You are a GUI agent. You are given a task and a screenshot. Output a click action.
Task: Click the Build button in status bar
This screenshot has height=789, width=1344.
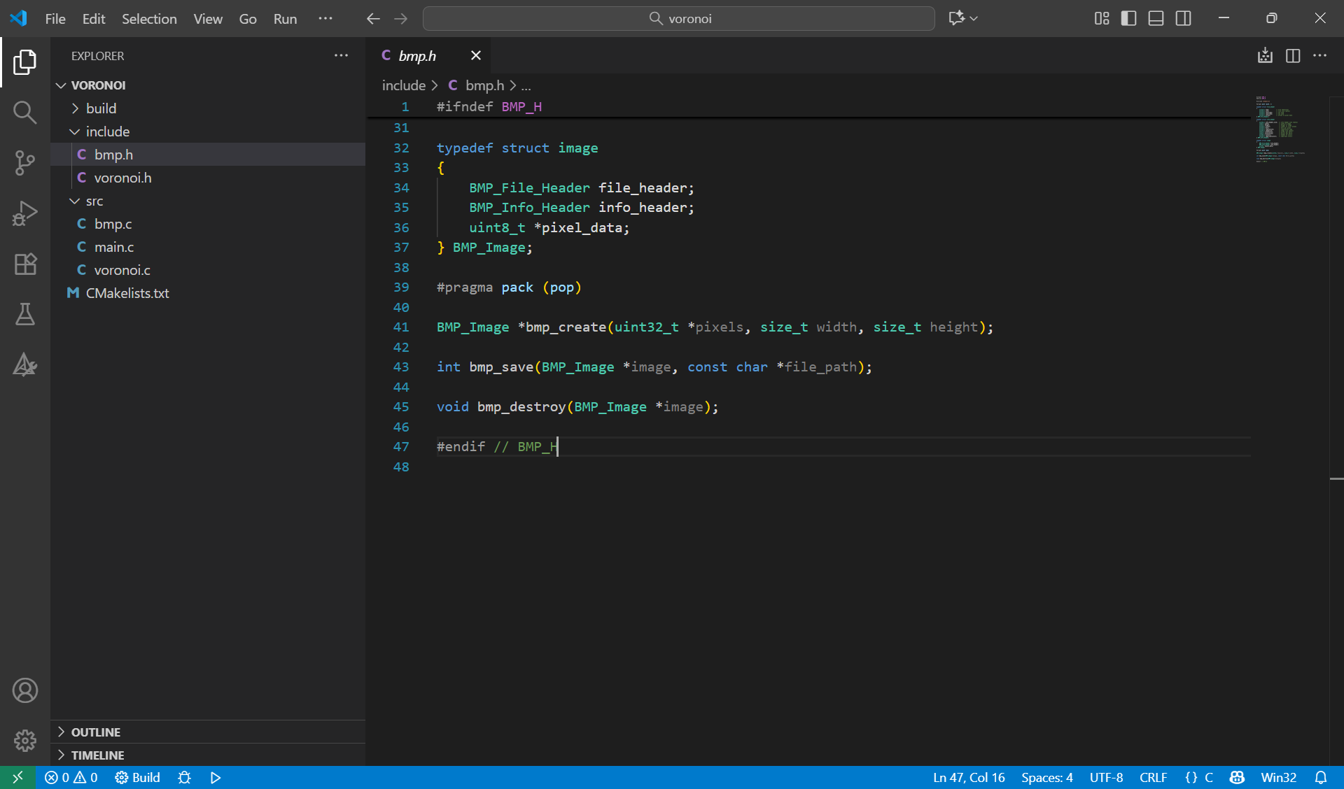(138, 778)
